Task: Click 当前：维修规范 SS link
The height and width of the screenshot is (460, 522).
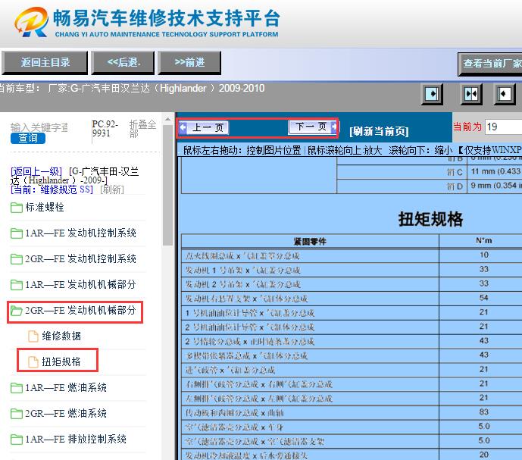Action: pyautogui.click(x=52, y=189)
